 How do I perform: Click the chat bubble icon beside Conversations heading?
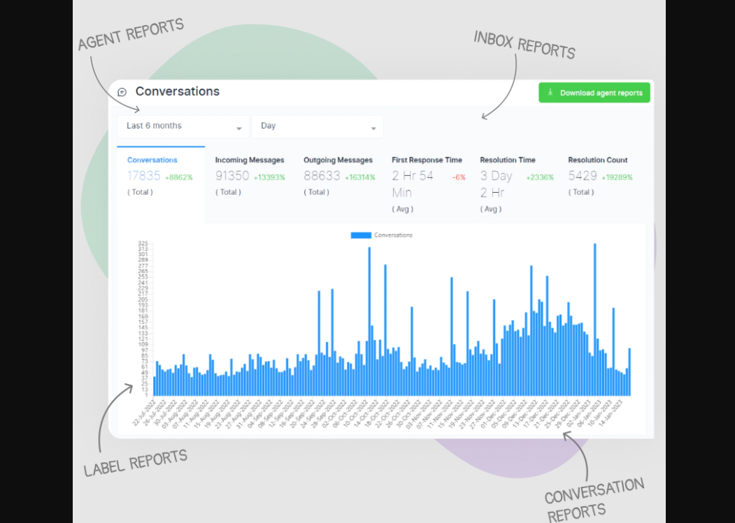122,92
